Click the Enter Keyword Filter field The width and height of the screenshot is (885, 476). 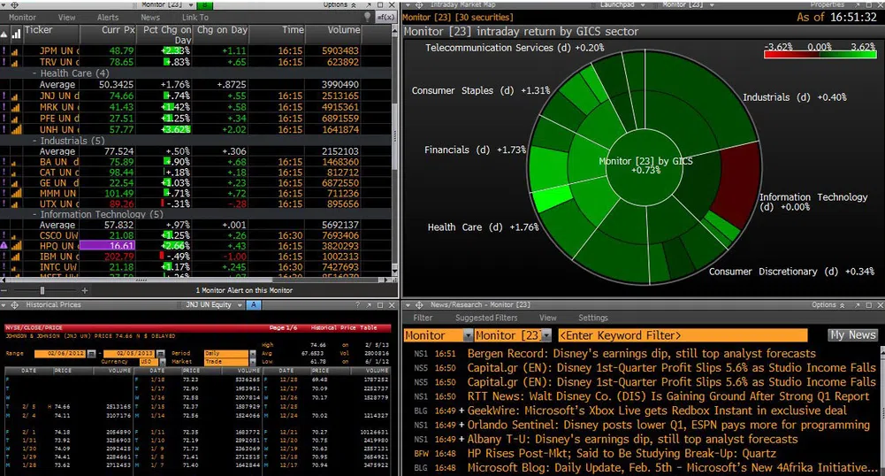coord(683,335)
